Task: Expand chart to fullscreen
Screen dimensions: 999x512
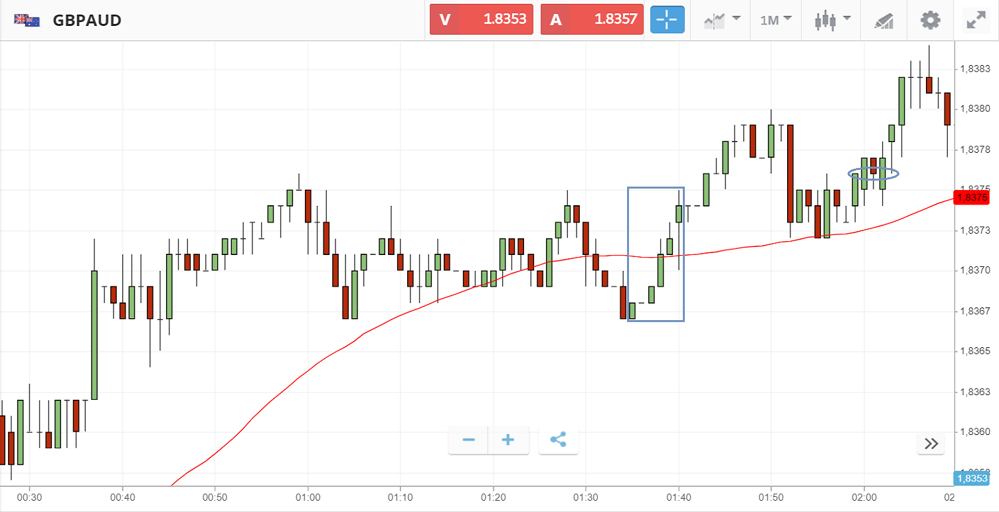Action: [975, 20]
